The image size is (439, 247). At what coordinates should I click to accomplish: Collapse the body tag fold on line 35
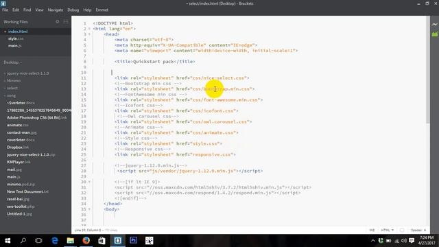pos(90,209)
